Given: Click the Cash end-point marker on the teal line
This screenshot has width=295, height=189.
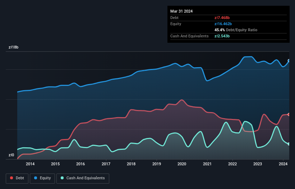Looking at the screenshot, I should click(x=289, y=144).
